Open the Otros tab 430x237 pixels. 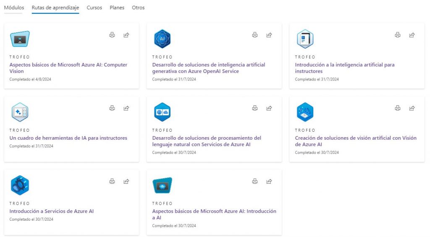pos(138,8)
